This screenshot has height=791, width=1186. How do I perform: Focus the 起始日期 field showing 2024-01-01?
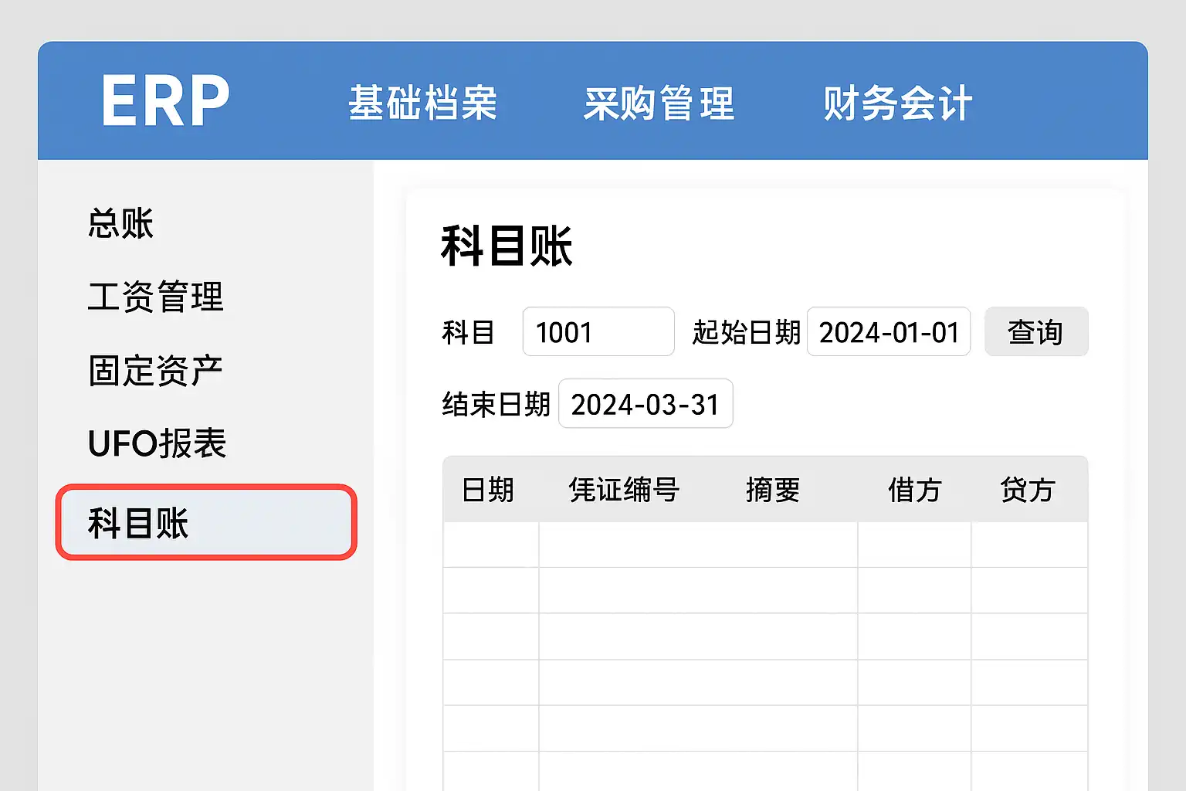point(889,331)
